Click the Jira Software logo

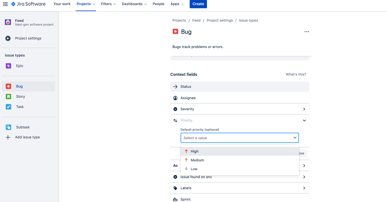[28, 4]
